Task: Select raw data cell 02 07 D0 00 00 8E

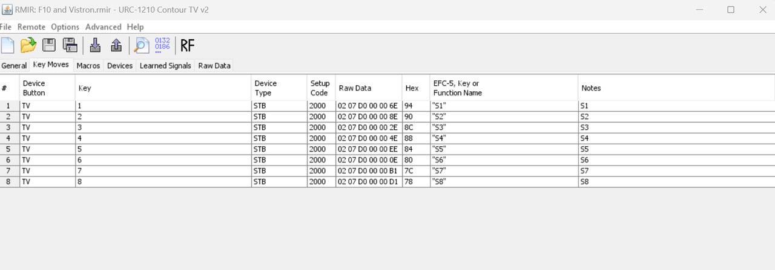Action: coord(369,117)
